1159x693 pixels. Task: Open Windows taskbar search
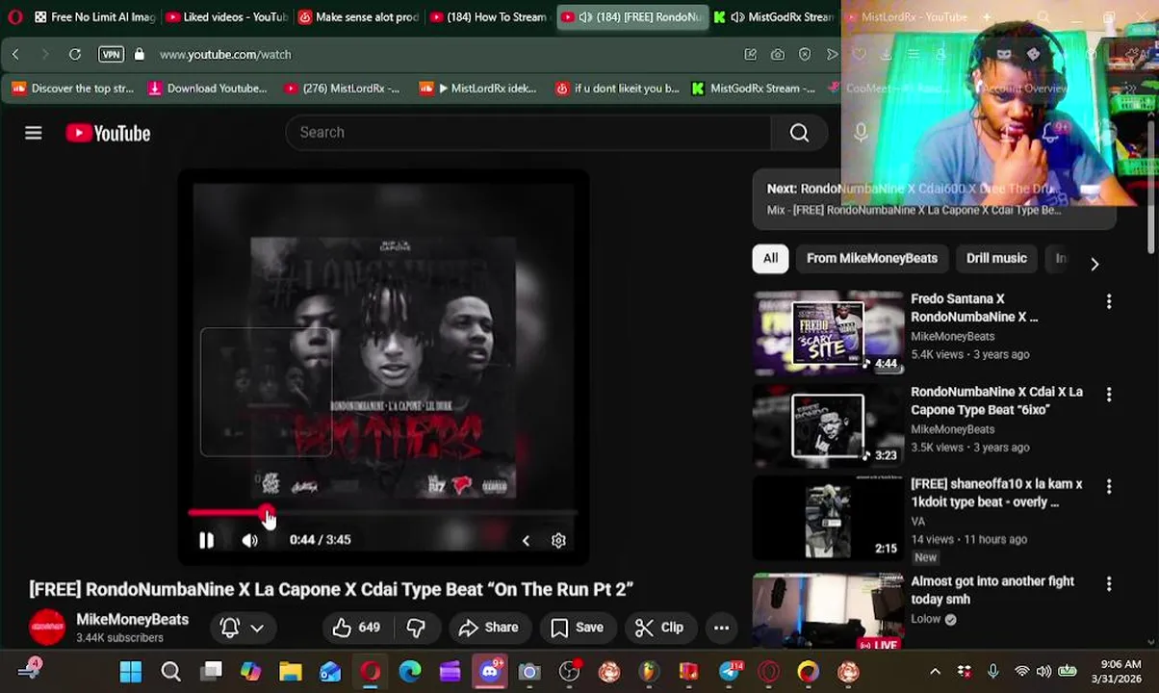coord(170,672)
